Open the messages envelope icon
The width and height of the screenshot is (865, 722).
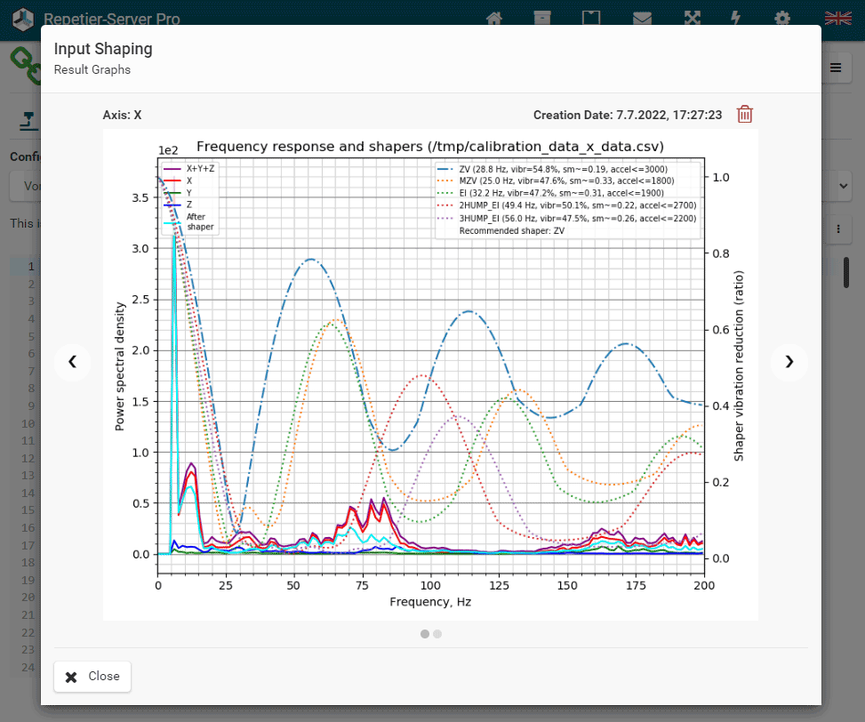(x=642, y=18)
